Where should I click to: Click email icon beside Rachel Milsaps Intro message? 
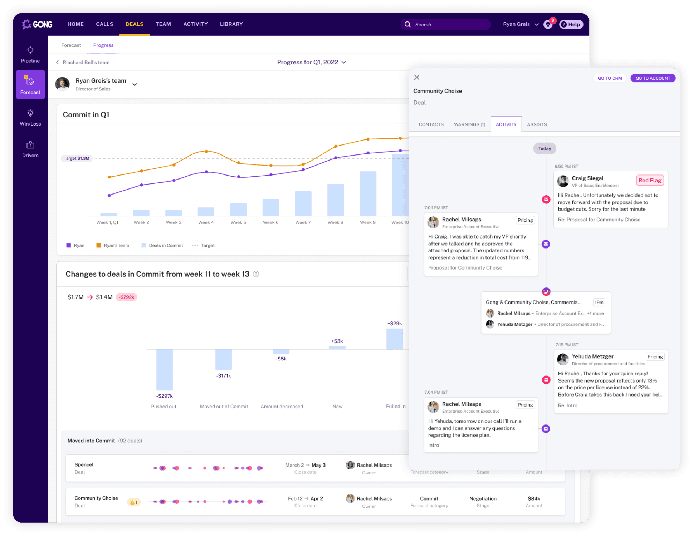pos(546,428)
